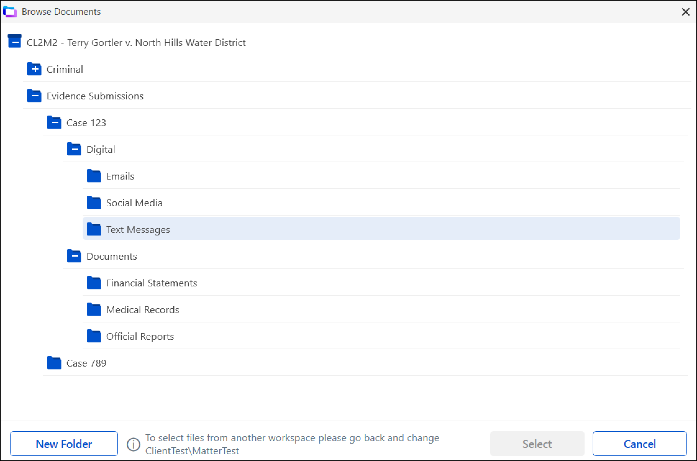Expand the Criminal folder
The width and height of the screenshot is (697, 461).
34,69
